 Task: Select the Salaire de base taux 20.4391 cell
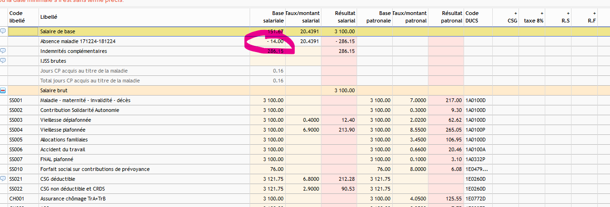point(303,31)
